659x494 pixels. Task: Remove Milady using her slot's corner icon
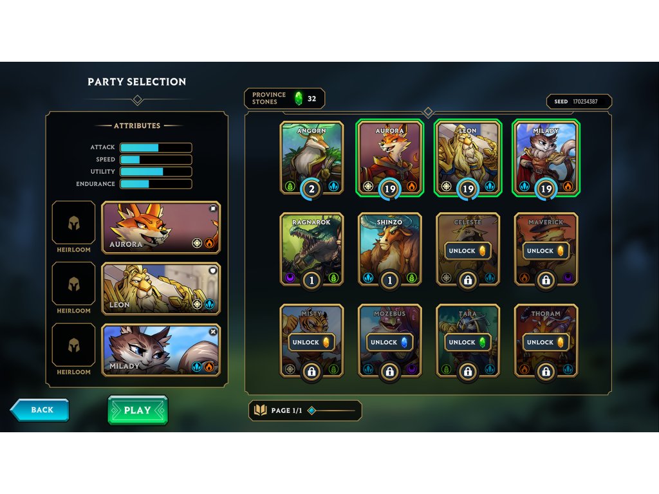(213, 332)
